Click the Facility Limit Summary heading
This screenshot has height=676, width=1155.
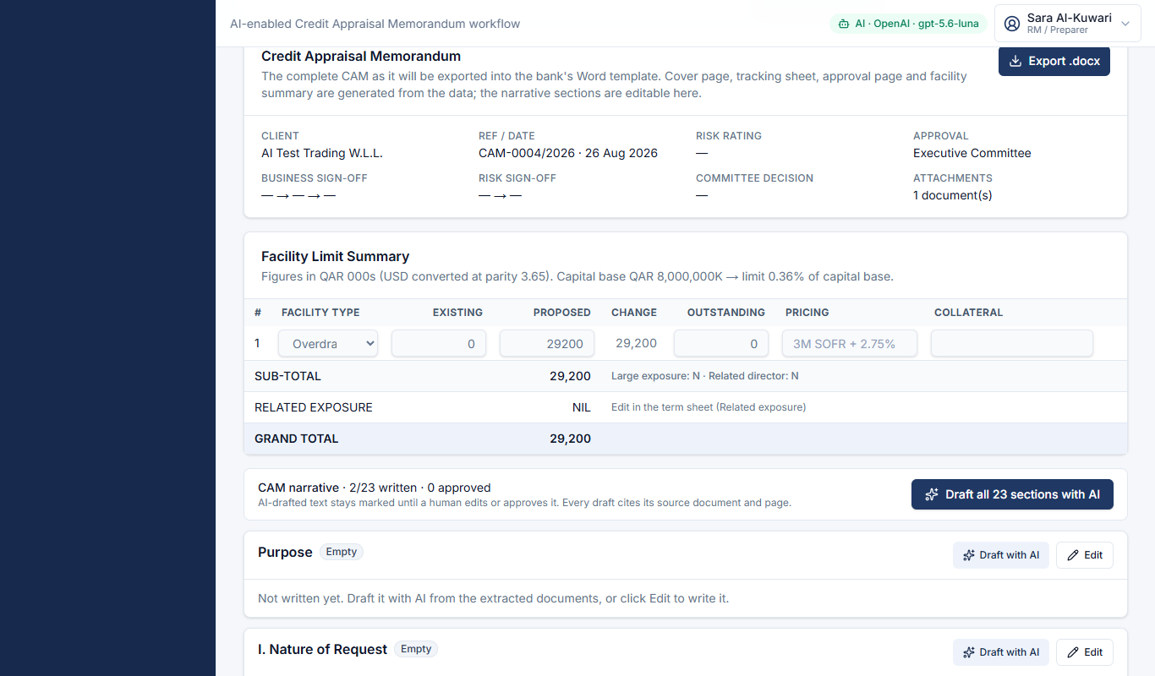pyautogui.click(x=336, y=256)
